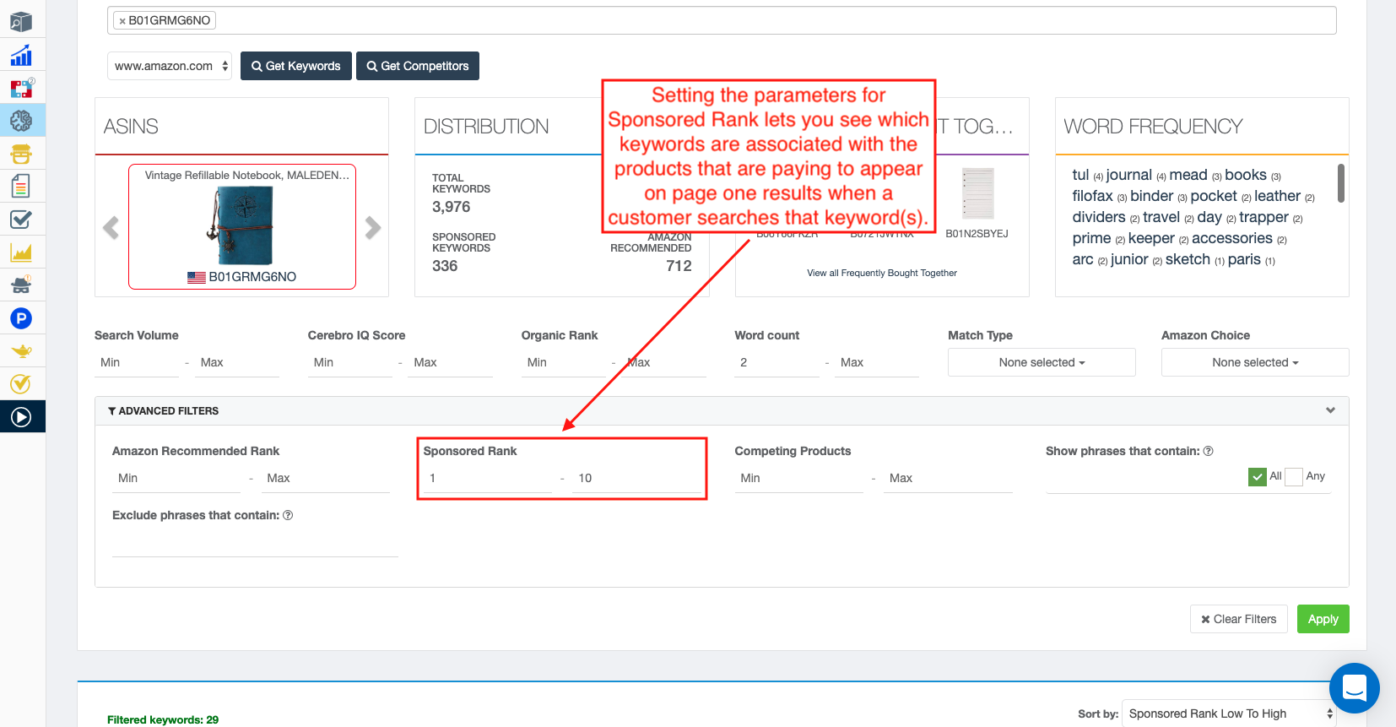Click the Sponsored Rank minimum field
This screenshot has width=1396, height=727.
488,478
